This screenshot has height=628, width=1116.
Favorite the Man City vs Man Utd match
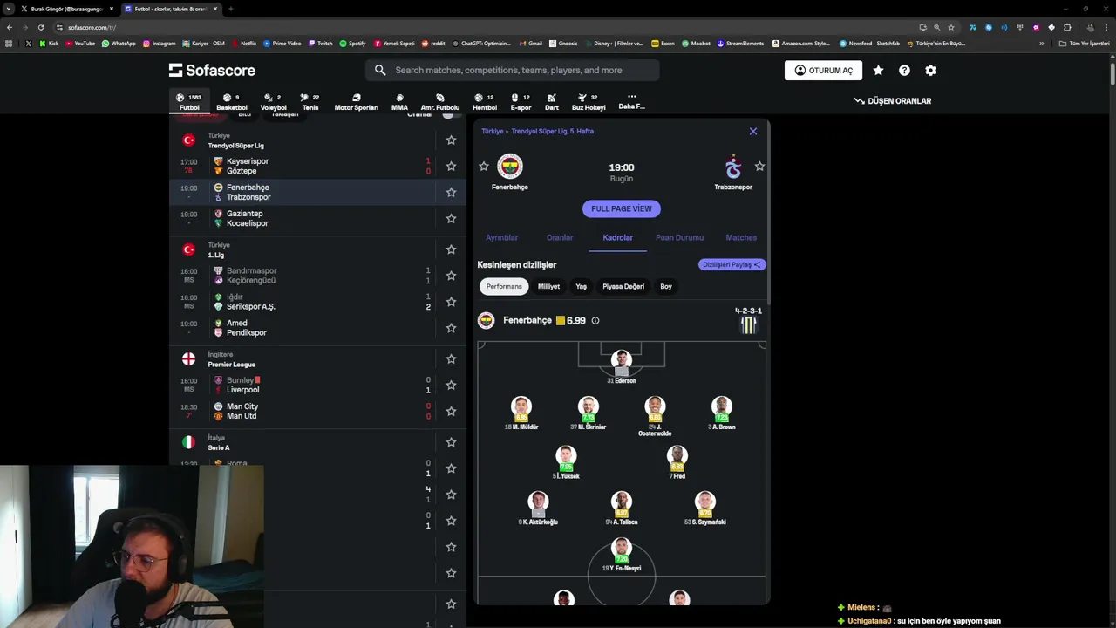(451, 411)
